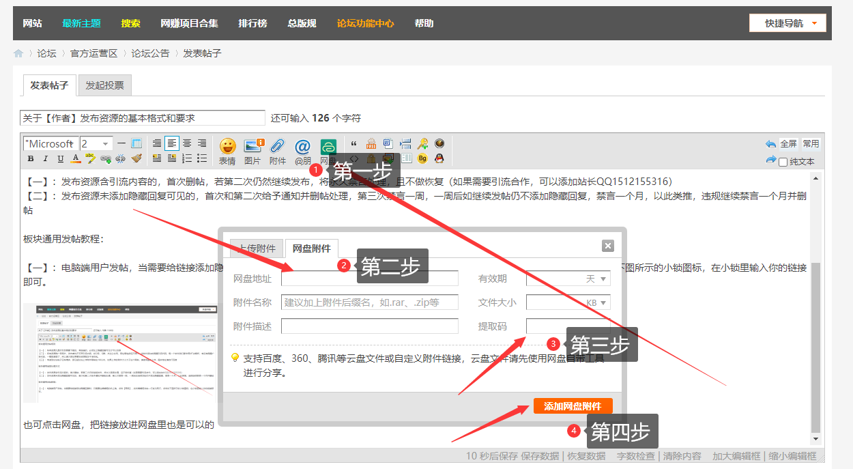
Task: Click the 恢复数据 link below the editor
Action: pos(586,456)
